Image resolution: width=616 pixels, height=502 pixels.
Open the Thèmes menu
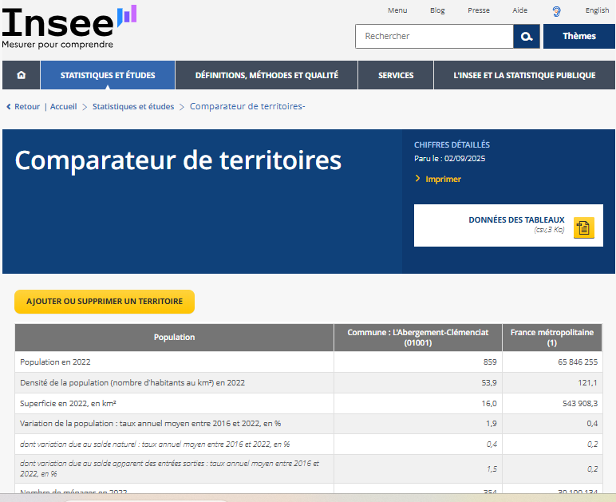click(578, 37)
